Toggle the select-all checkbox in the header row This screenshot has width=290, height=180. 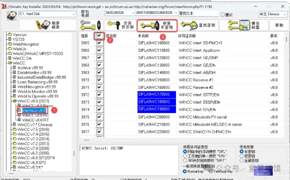100,36
